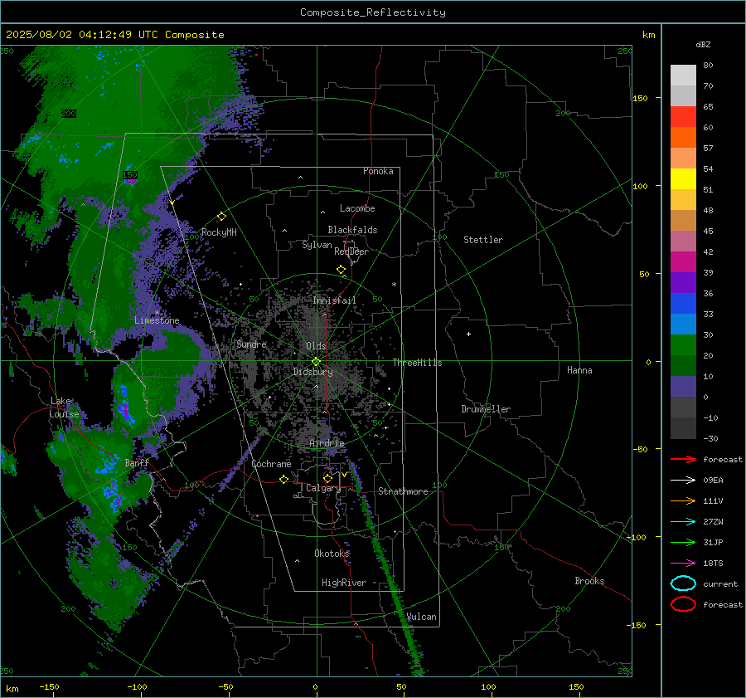Select the blue 33-36 dBZ swatch
The width and height of the screenshot is (746, 698).
[683, 303]
